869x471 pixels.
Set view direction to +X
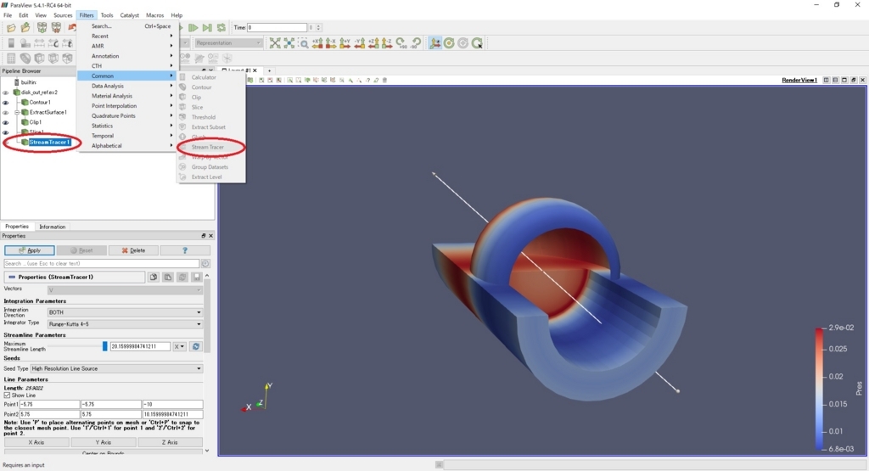click(x=317, y=43)
